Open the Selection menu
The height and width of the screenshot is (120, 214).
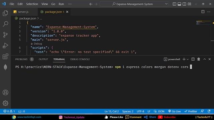coord(32,4)
